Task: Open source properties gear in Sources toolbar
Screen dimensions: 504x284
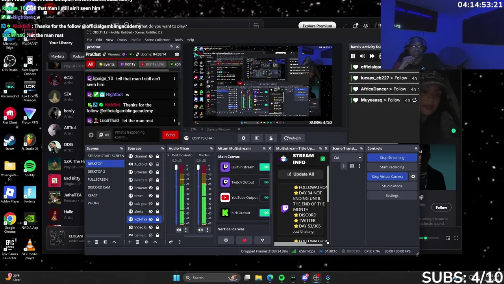Action: (146, 242)
